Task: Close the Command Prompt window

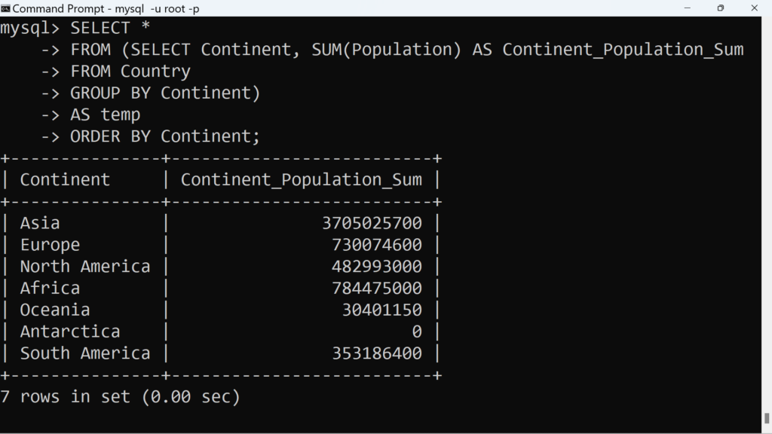Action: [755, 8]
